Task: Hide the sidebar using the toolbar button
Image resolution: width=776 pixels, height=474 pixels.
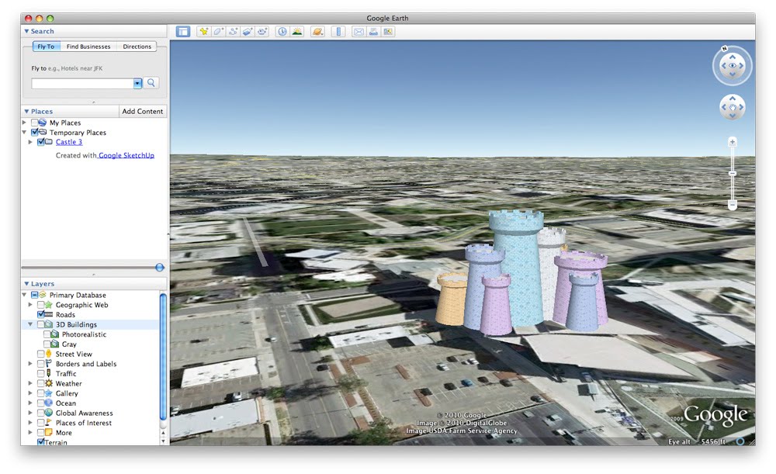Action: (x=183, y=32)
